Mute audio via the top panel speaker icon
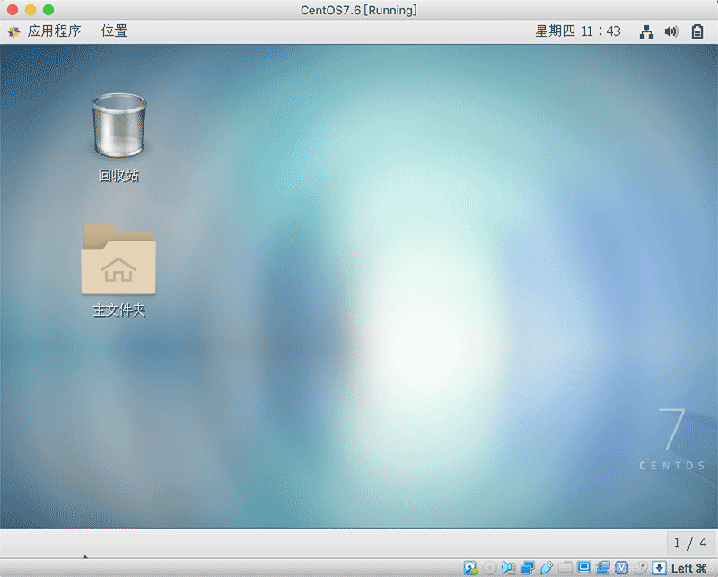This screenshot has height=577, width=718. [671, 31]
